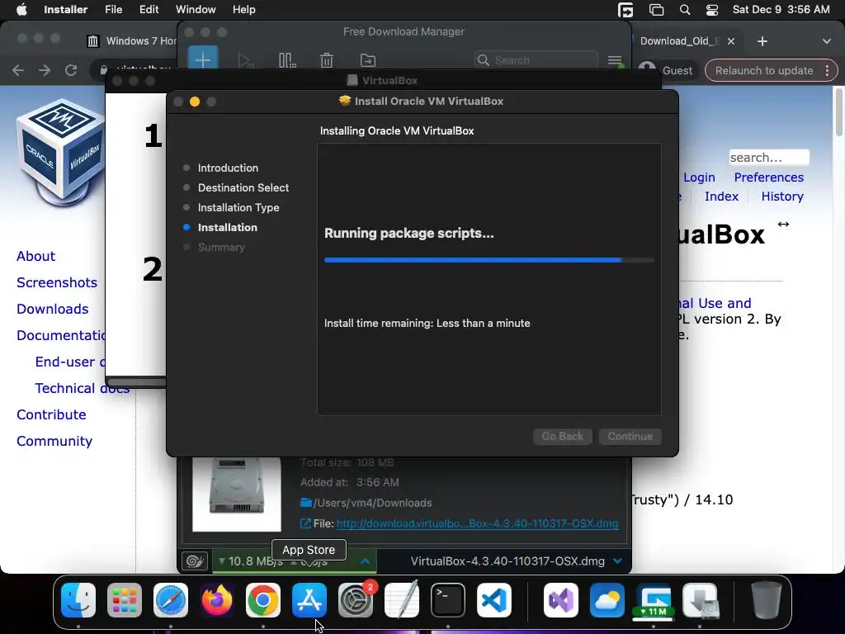
Task: Open the Community sidebar link
Action: coord(54,441)
